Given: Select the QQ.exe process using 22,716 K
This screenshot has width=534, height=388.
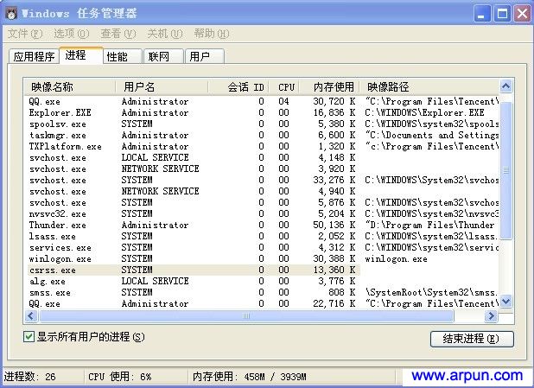Looking at the screenshot, I should coord(262,304).
